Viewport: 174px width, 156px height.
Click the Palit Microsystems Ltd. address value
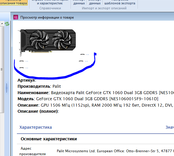[115, 151]
